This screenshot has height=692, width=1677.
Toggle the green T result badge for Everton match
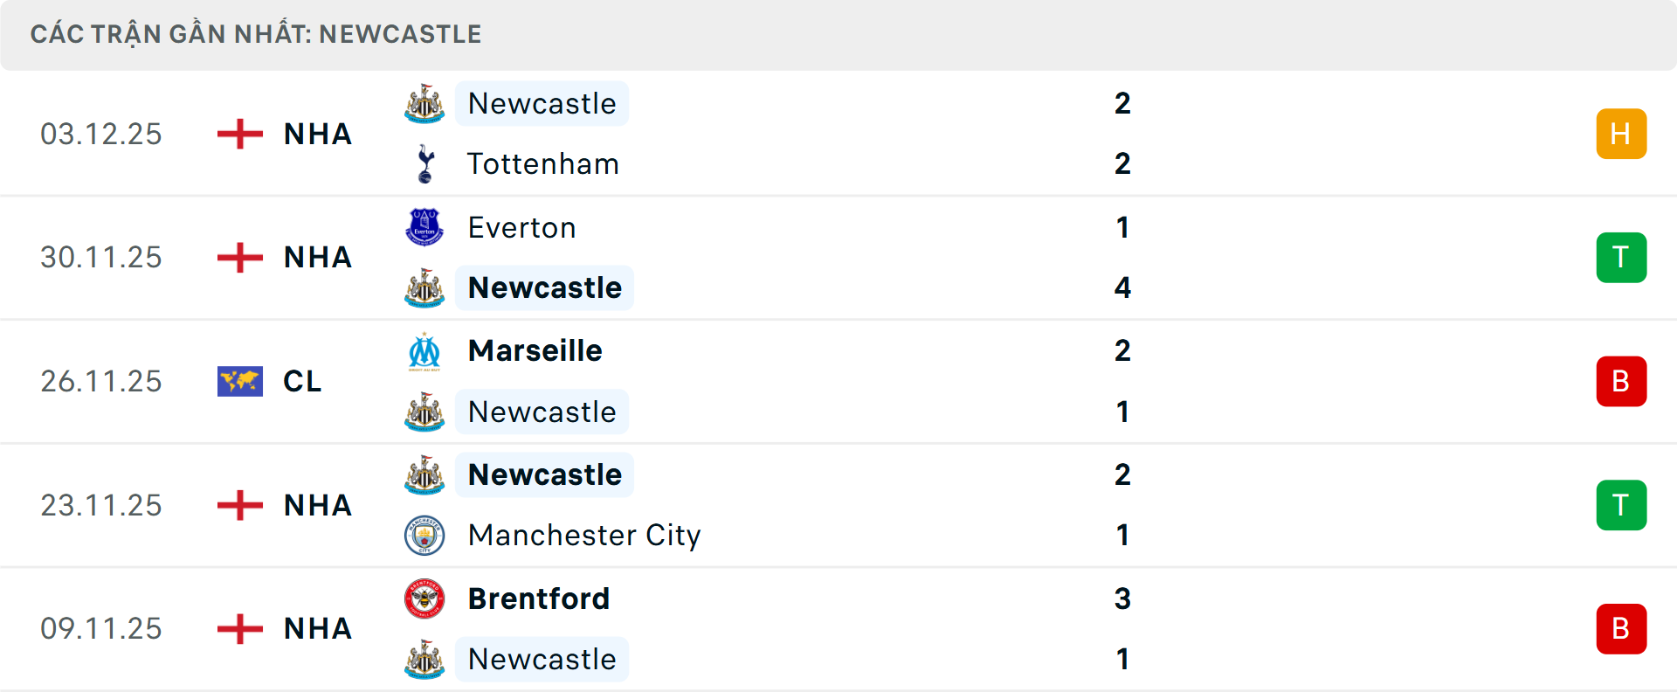click(1621, 257)
